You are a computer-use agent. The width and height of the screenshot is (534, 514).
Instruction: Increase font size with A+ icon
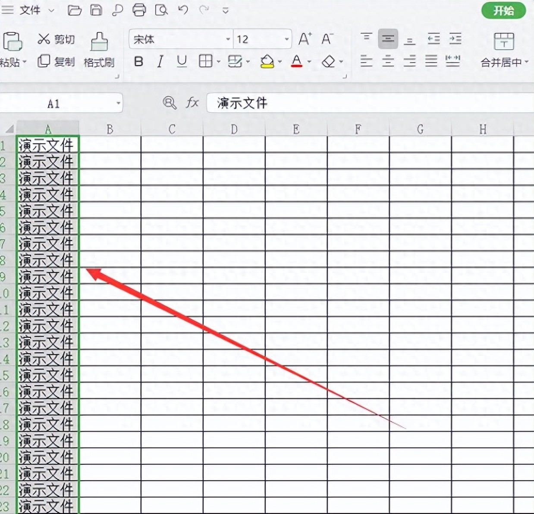pos(305,39)
